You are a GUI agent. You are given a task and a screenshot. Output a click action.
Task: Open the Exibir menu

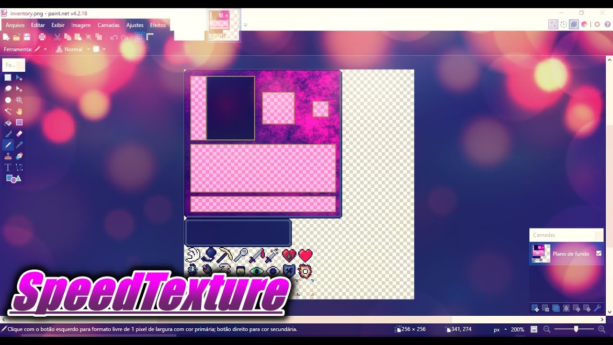point(58,25)
